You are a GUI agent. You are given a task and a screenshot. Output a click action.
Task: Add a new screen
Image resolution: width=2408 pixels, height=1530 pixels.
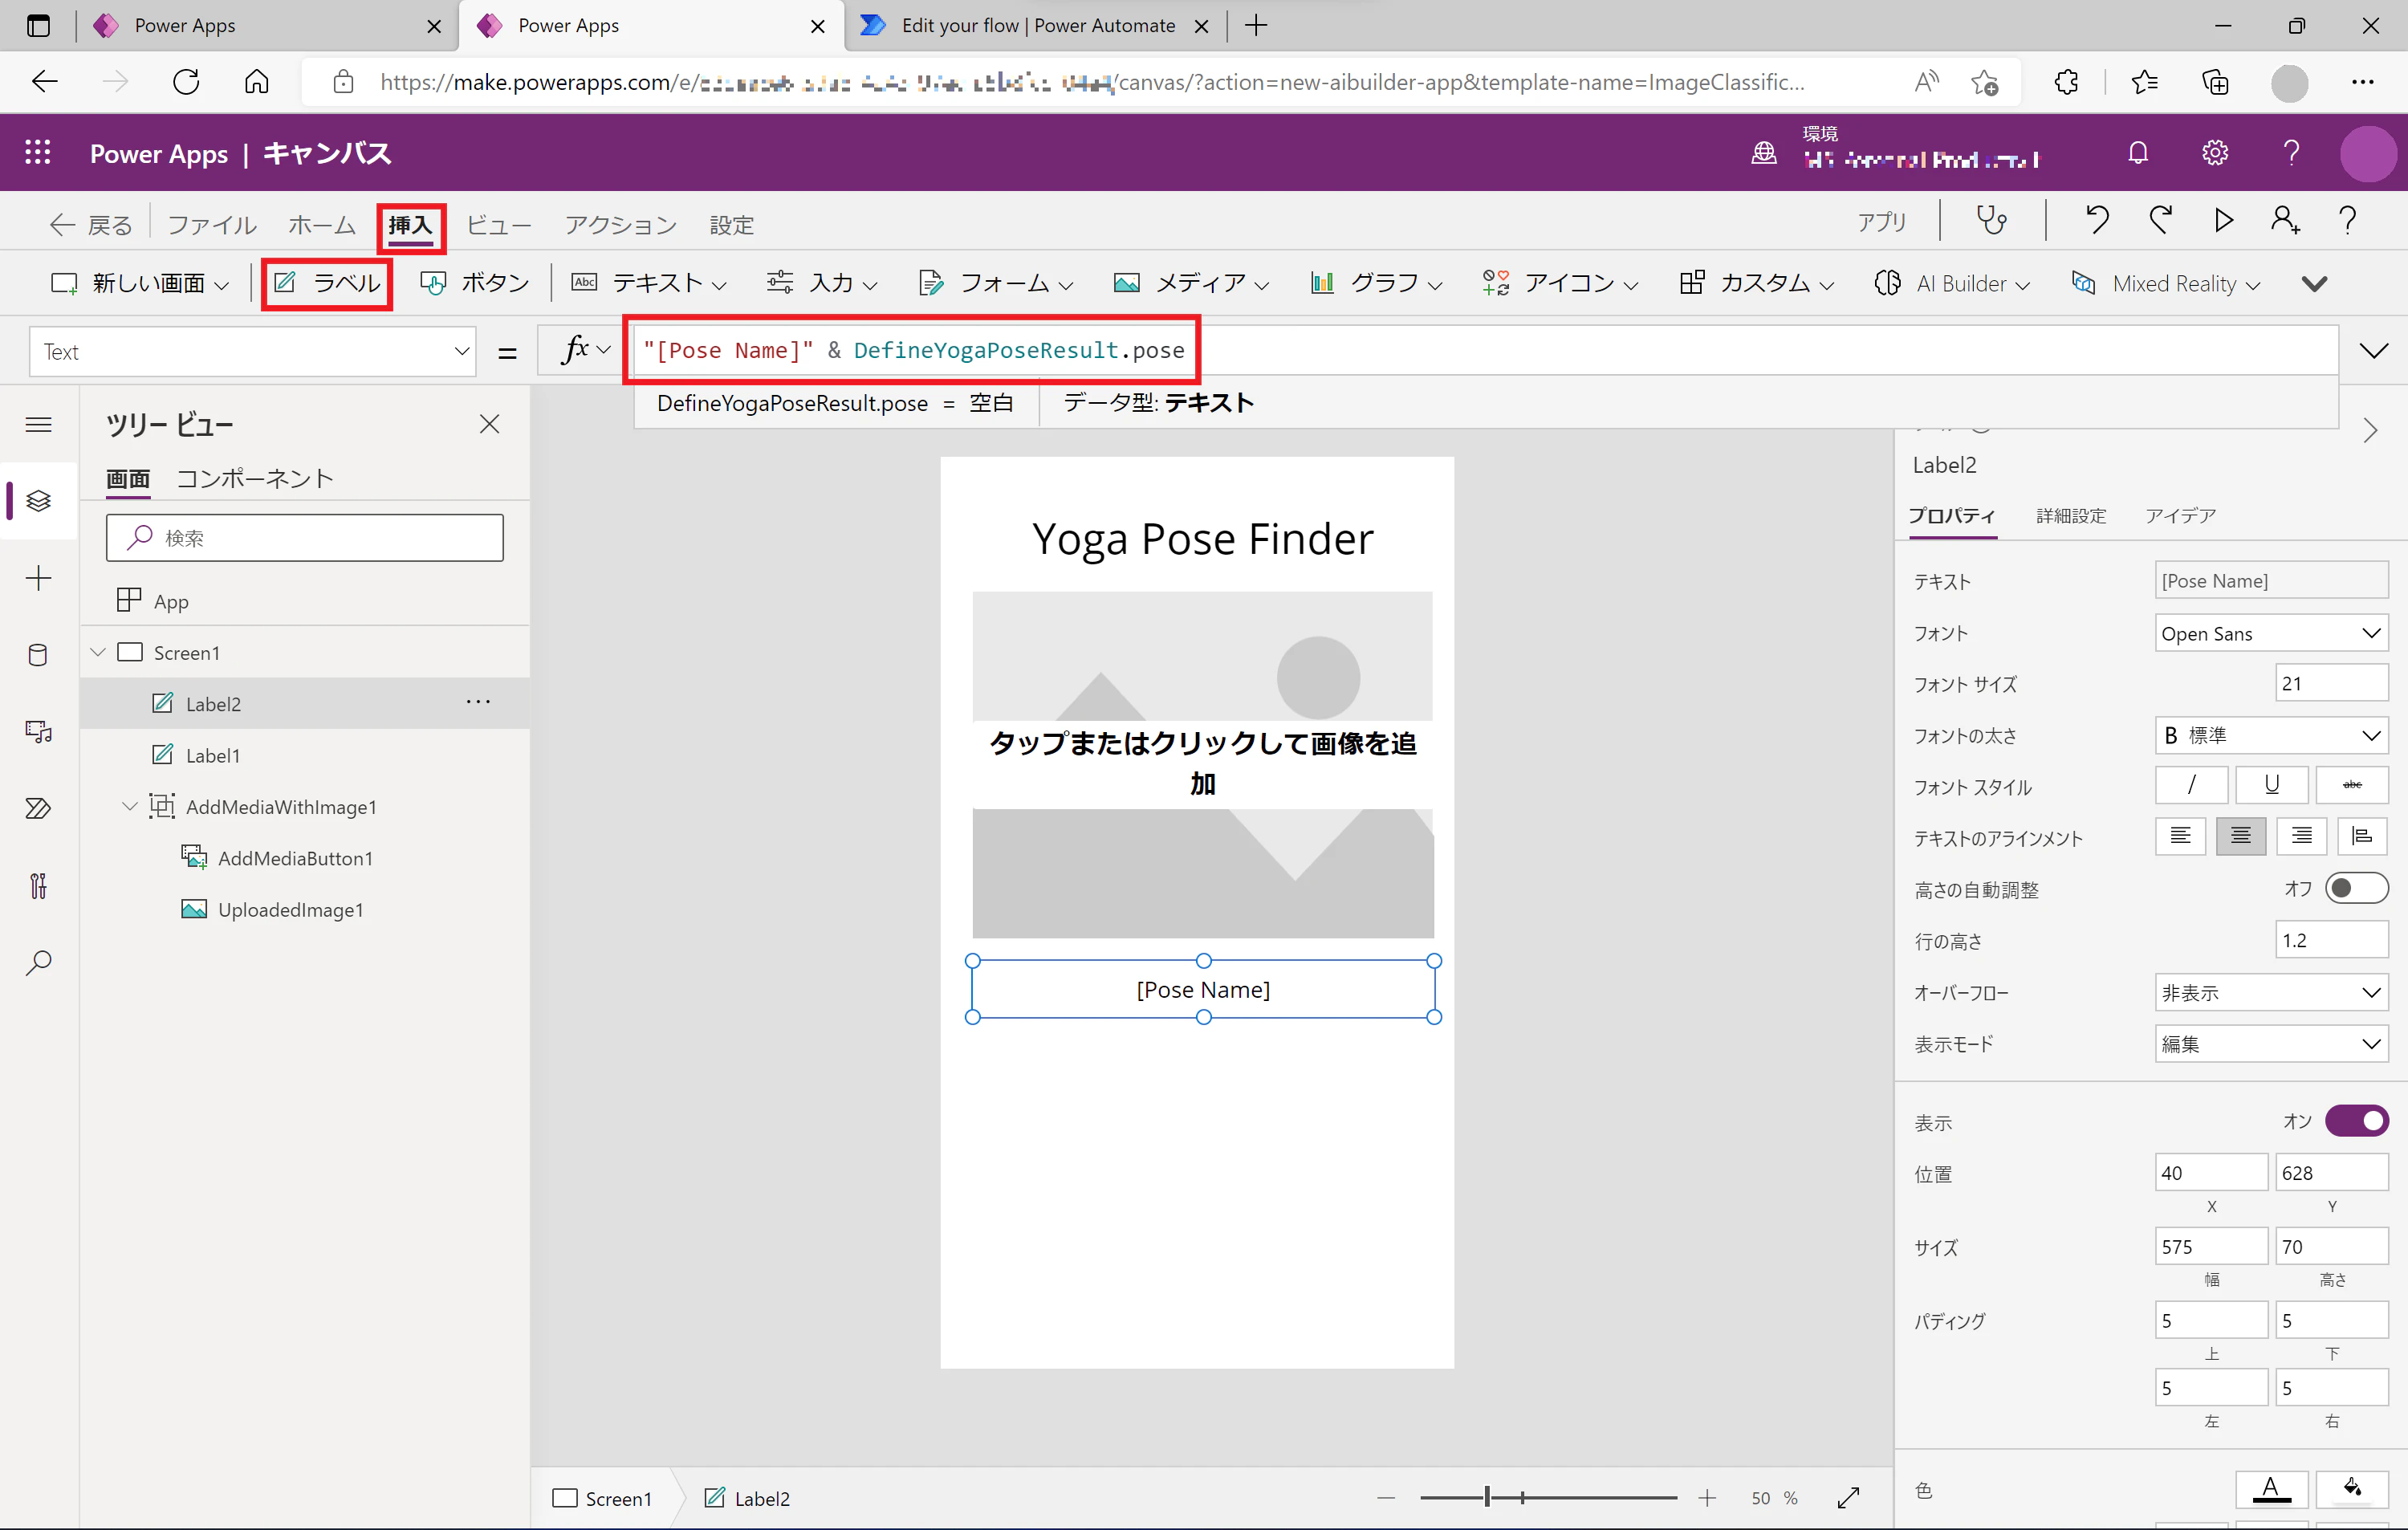click(140, 284)
